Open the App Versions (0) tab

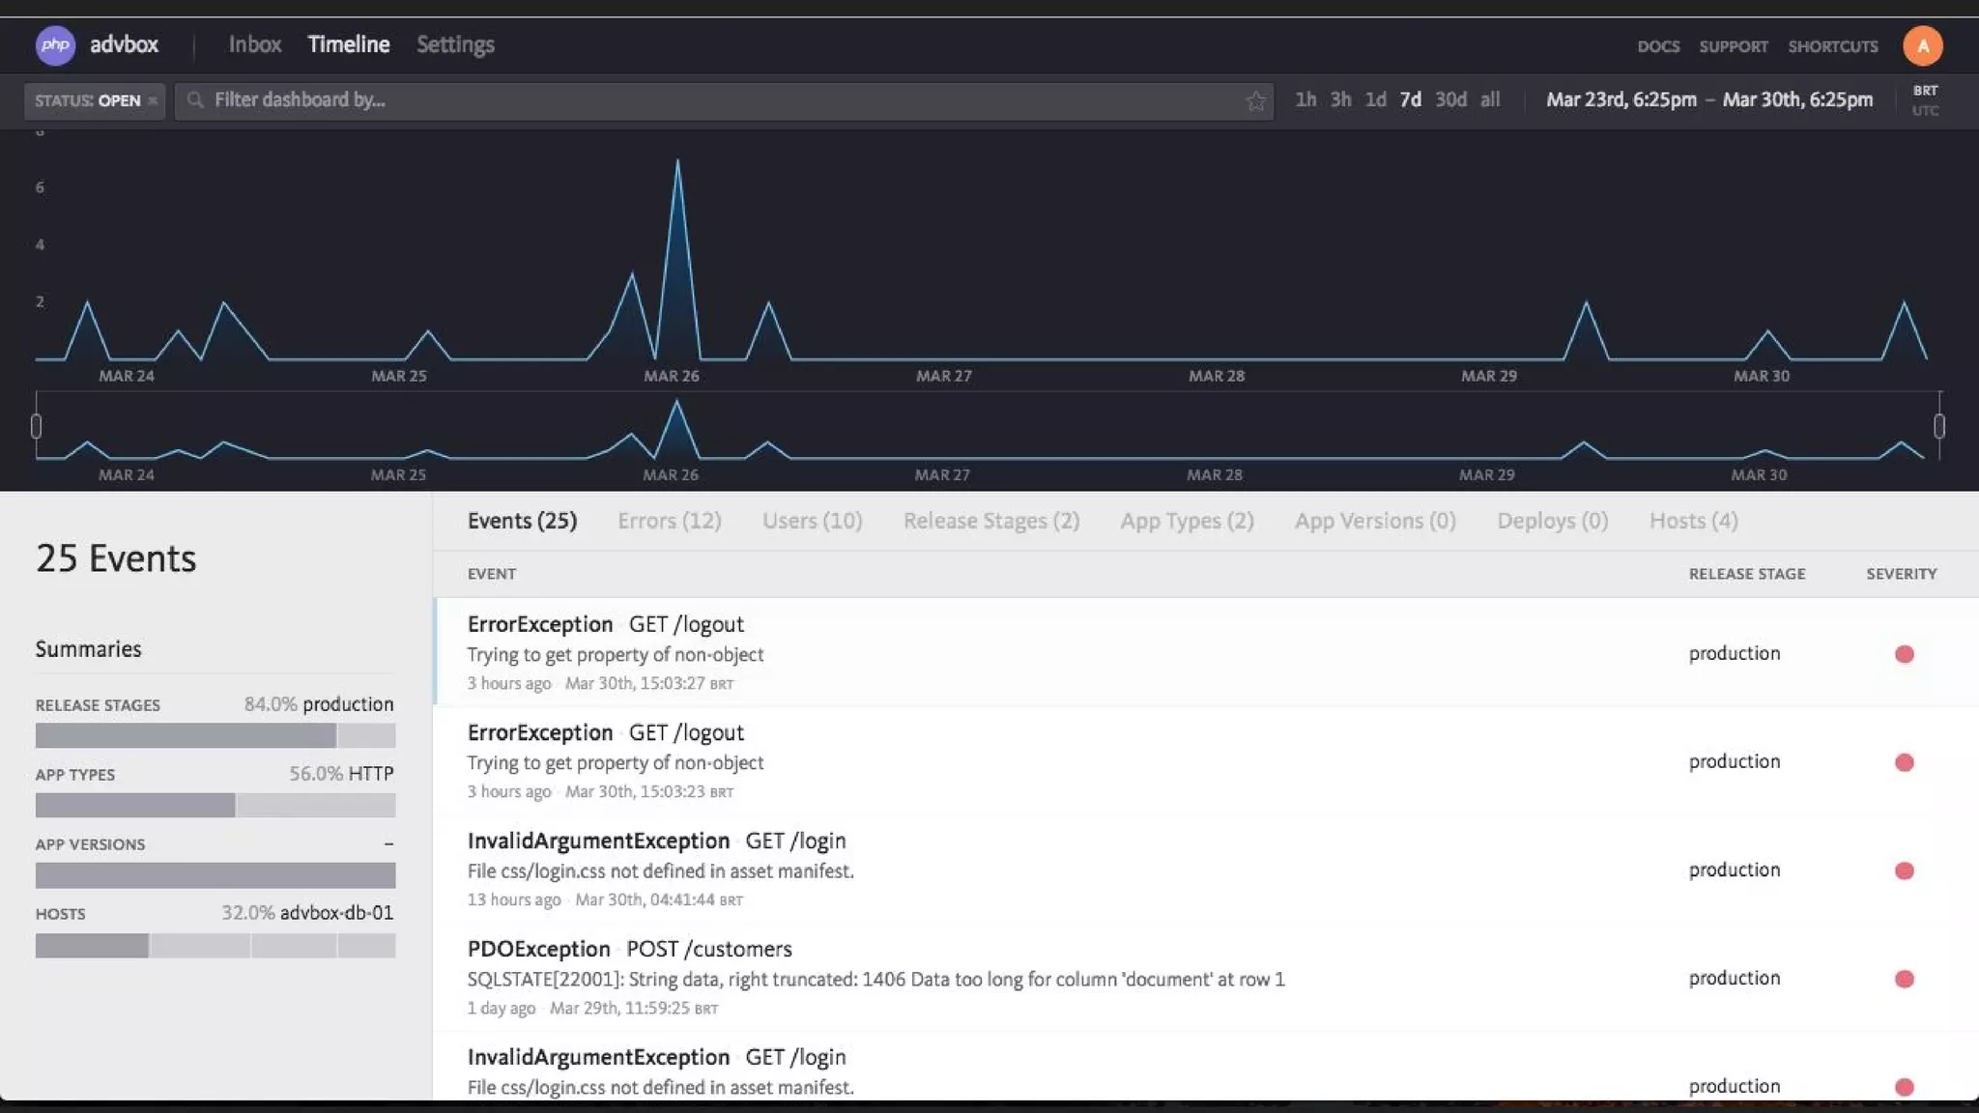coord(1375,522)
